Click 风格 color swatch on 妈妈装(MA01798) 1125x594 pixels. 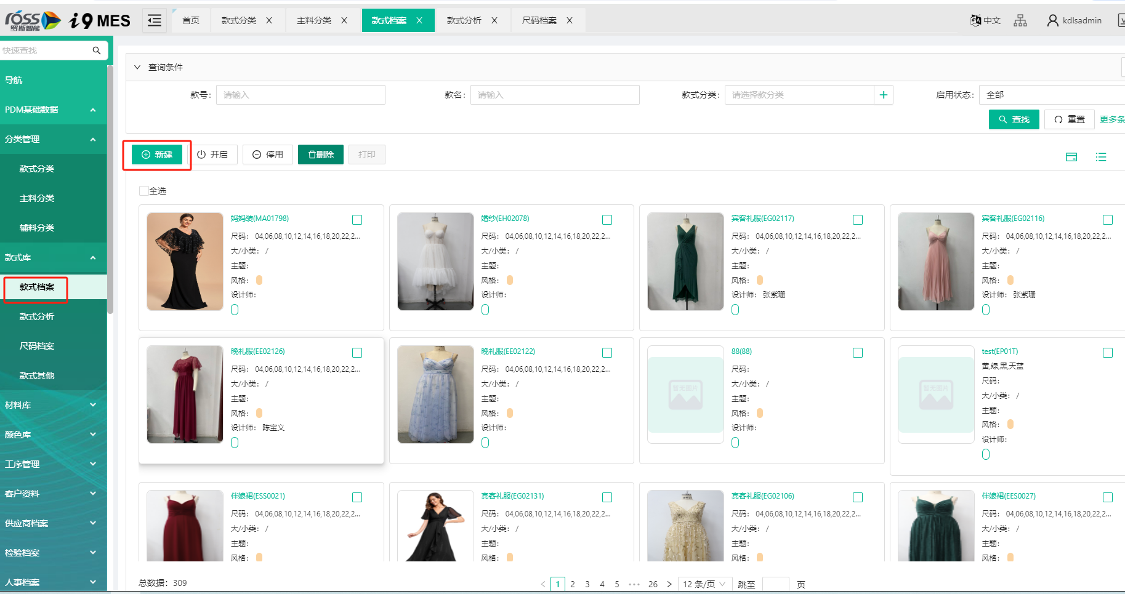tap(259, 280)
